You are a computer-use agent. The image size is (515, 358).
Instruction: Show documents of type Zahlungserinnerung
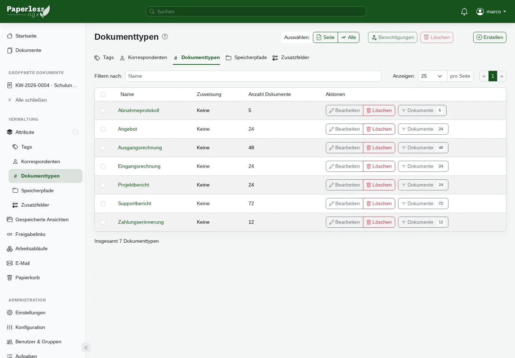pos(423,222)
